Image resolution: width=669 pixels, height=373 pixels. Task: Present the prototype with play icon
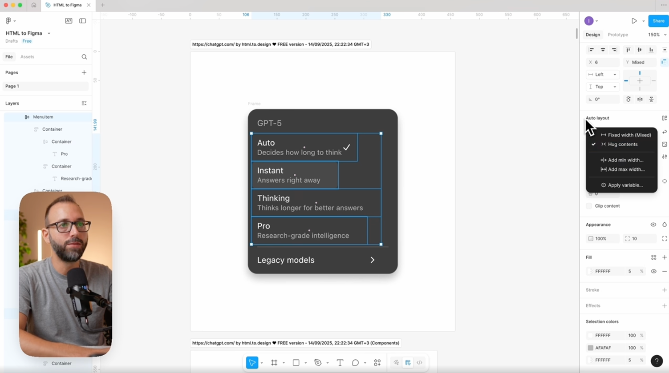[x=634, y=21]
